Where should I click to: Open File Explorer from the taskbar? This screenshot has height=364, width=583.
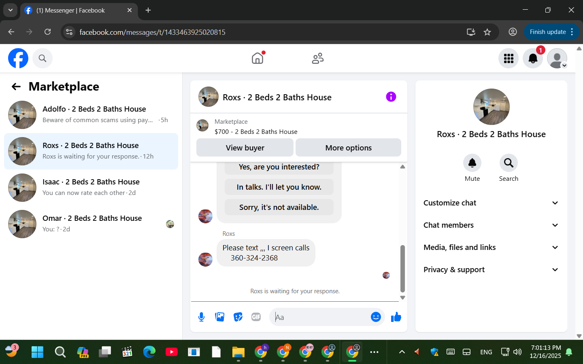click(238, 352)
